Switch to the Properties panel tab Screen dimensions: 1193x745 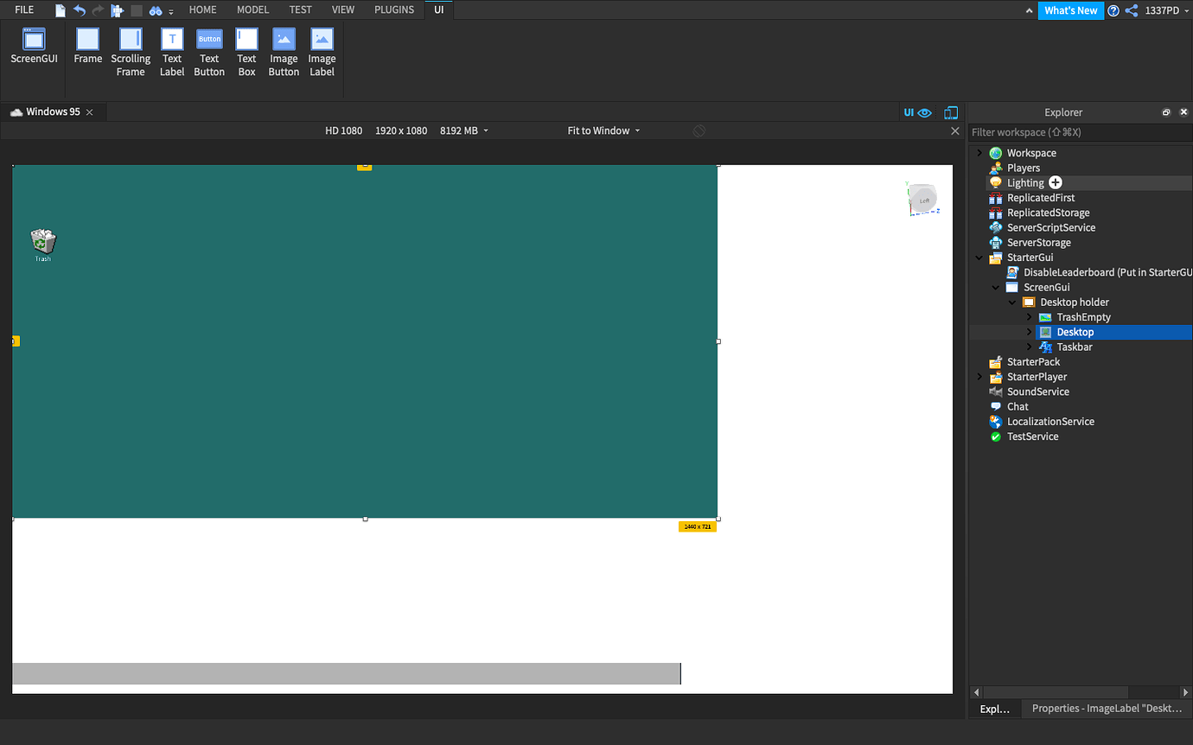(x=1107, y=708)
